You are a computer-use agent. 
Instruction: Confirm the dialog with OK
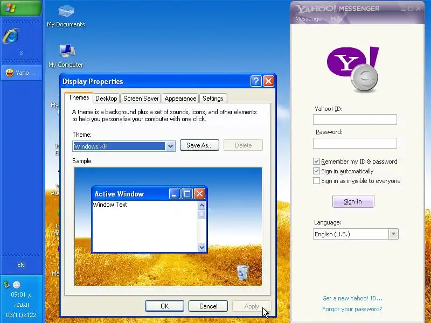pyautogui.click(x=164, y=306)
